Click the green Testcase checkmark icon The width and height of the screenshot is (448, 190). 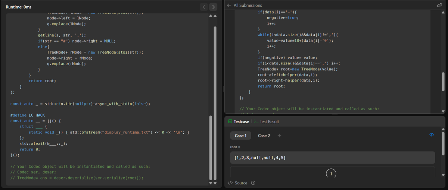[x=230, y=121]
